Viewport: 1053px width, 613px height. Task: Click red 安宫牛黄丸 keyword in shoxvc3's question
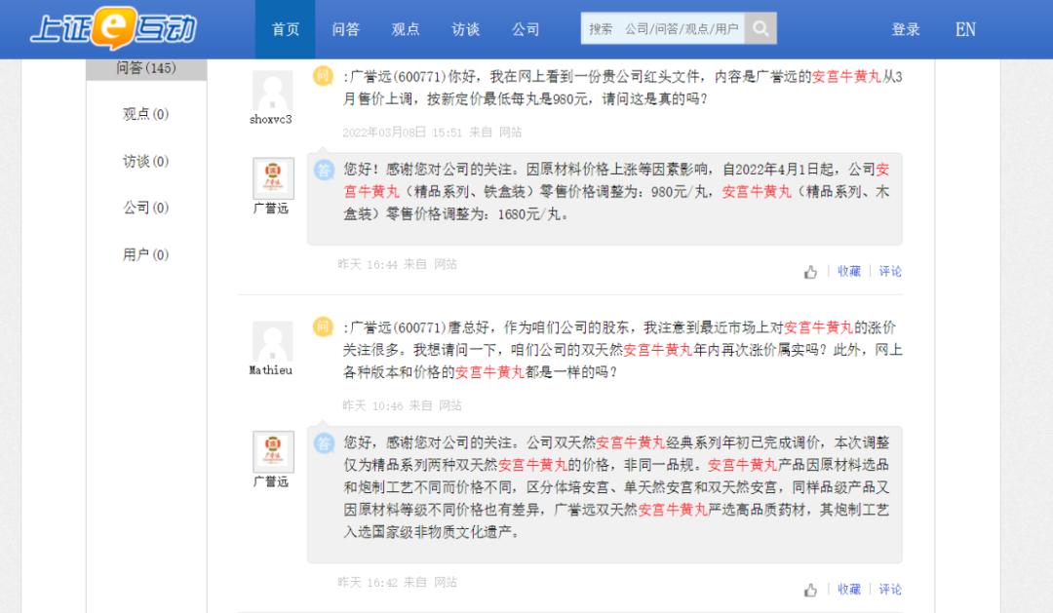click(x=846, y=77)
